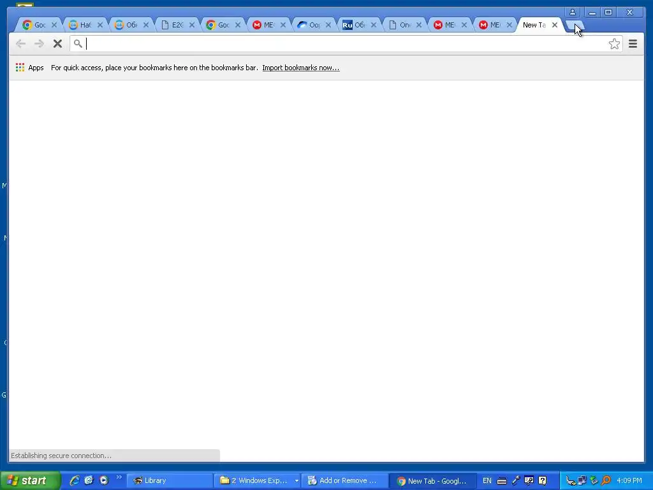Launch Internet Explorer from Quick Launch

click(x=75, y=480)
